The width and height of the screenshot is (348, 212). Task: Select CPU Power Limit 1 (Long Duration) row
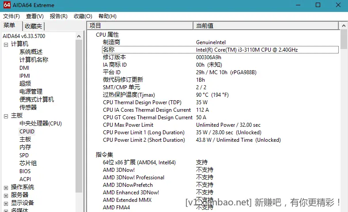coord(220,132)
